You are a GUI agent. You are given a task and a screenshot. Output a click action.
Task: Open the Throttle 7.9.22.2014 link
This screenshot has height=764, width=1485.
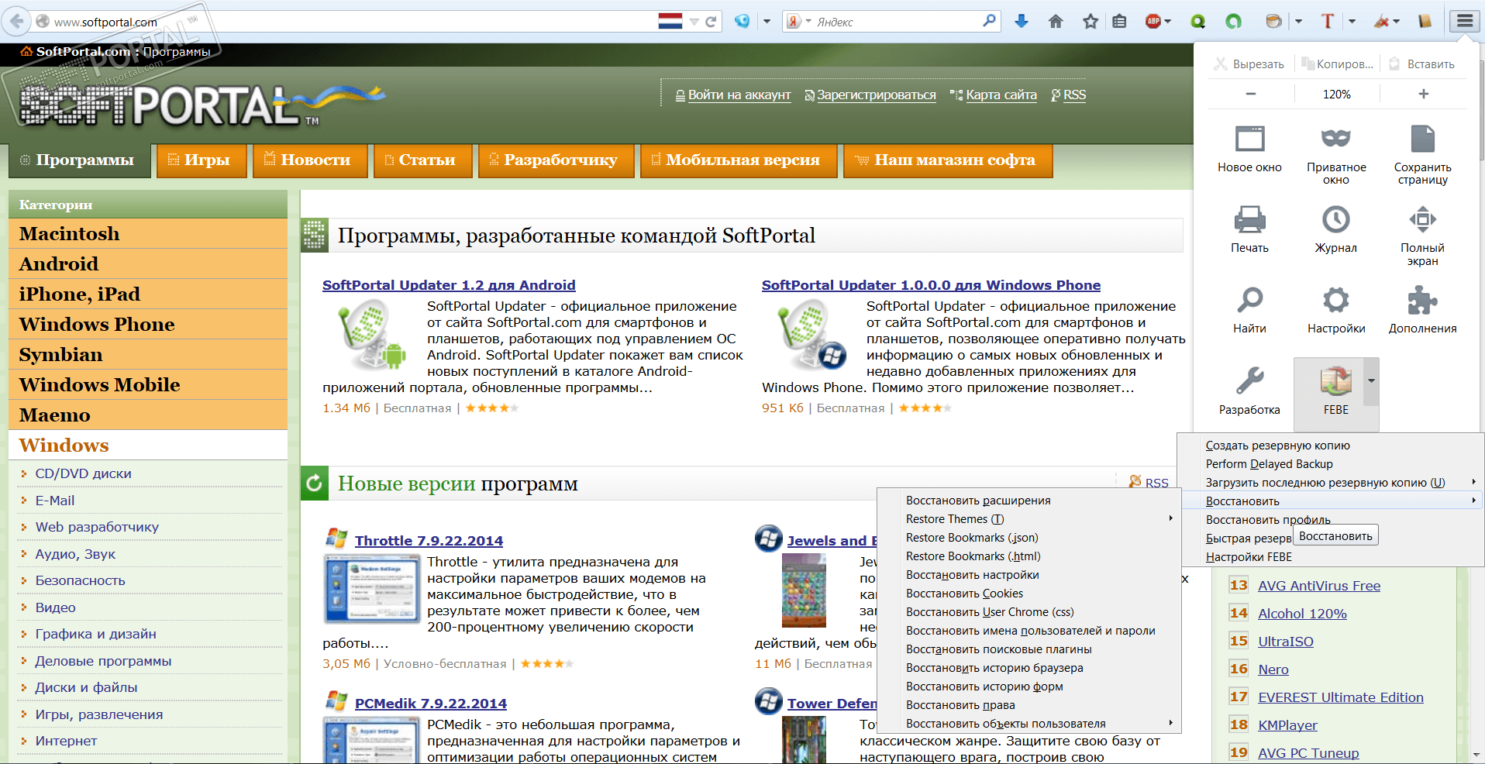point(429,541)
